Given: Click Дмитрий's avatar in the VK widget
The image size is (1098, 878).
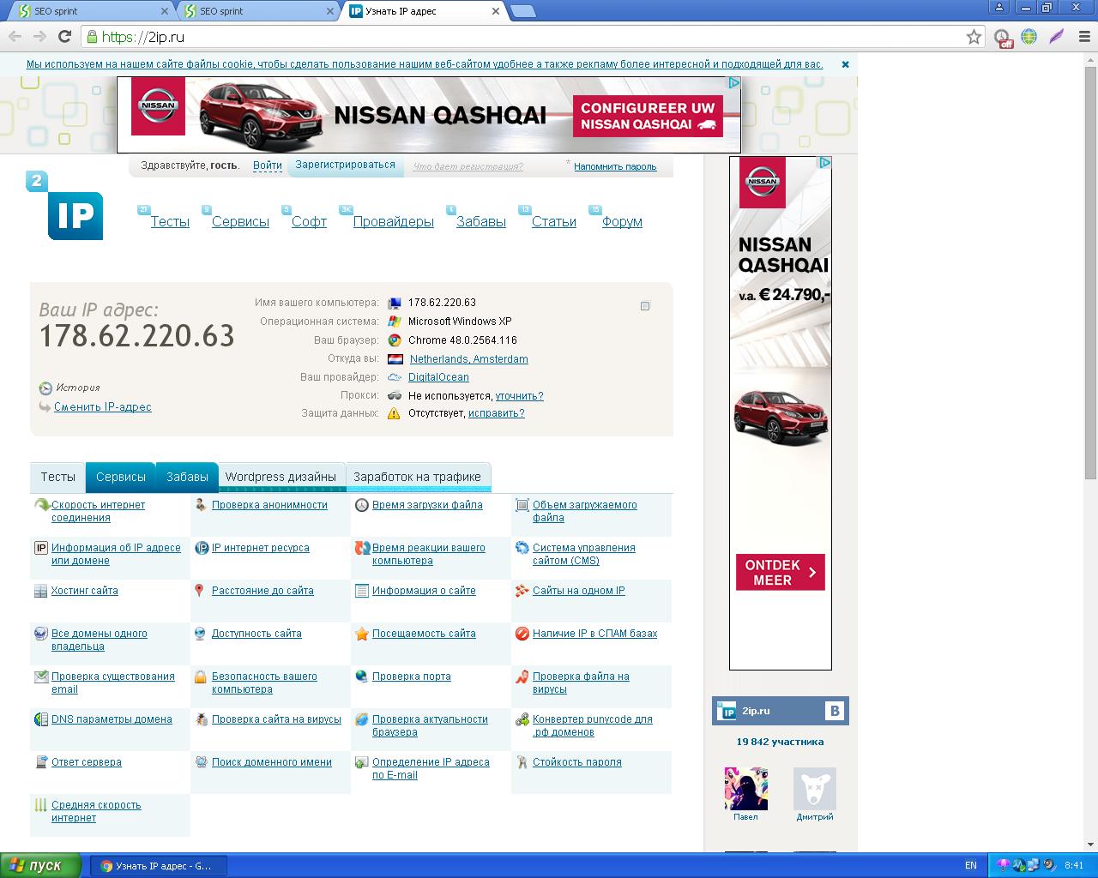Looking at the screenshot, I should click(814, 788).
